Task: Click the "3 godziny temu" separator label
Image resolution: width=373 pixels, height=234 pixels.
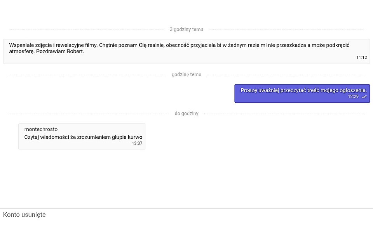Action: pyautogui.click(x=186, y=29)
